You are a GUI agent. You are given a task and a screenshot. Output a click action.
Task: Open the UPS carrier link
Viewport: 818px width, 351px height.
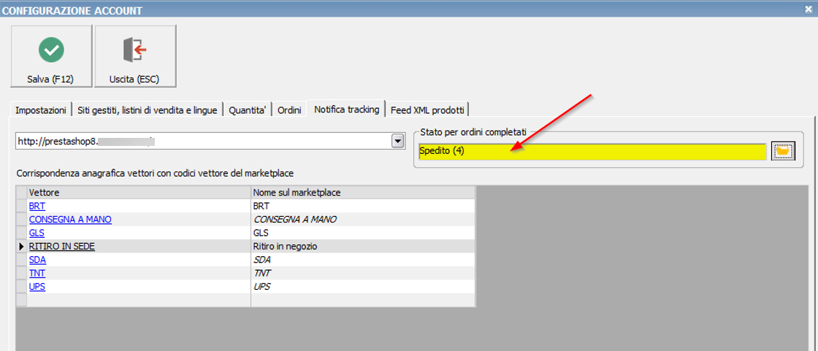pyautogui.click(x=37, y=287)
